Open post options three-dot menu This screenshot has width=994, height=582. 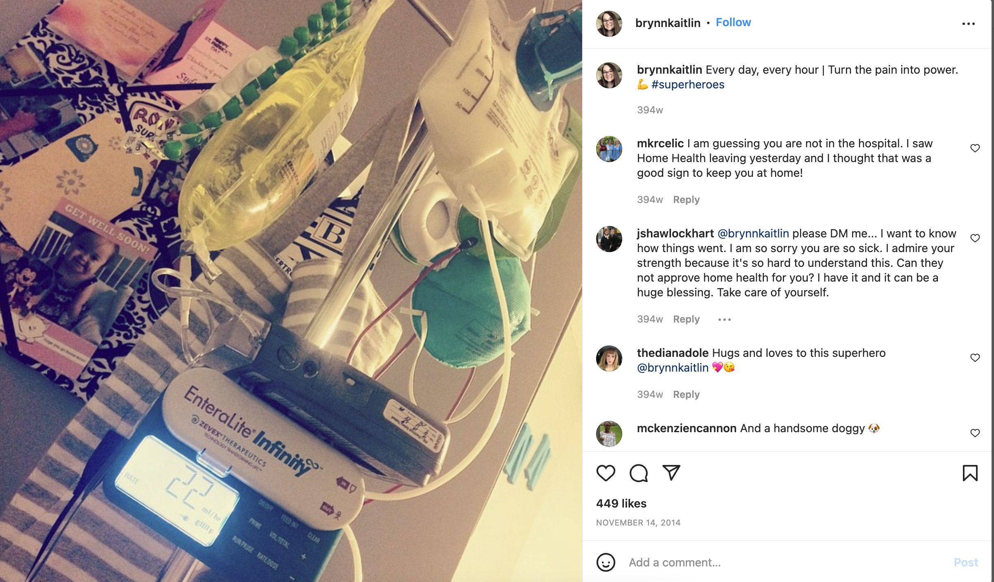(x=969, y=24)
